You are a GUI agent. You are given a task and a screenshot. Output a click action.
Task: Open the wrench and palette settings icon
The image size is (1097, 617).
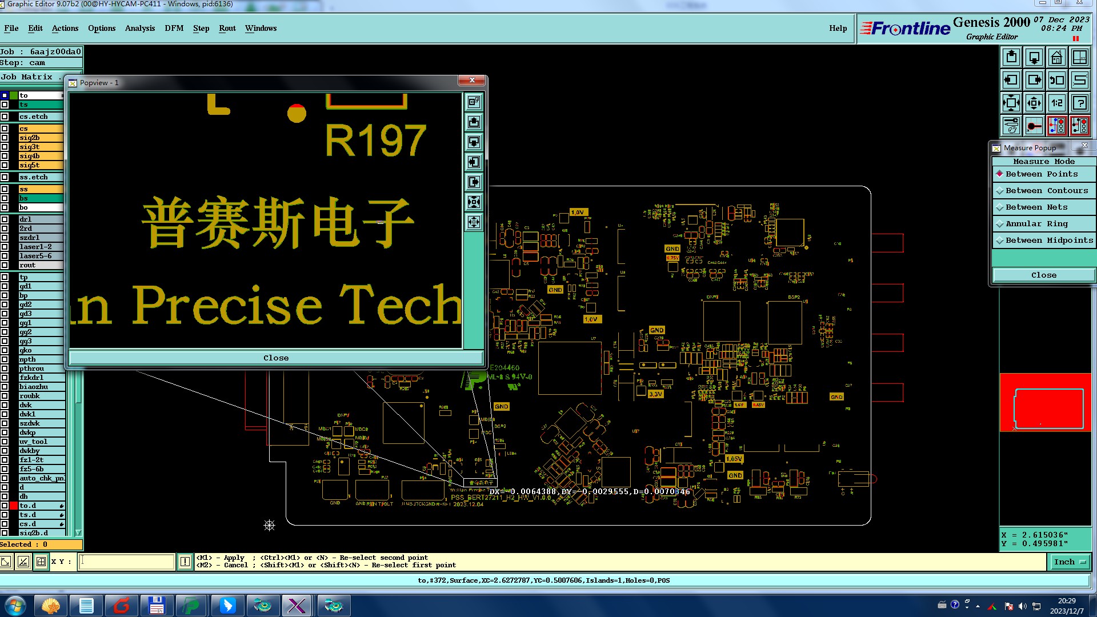1011,126
